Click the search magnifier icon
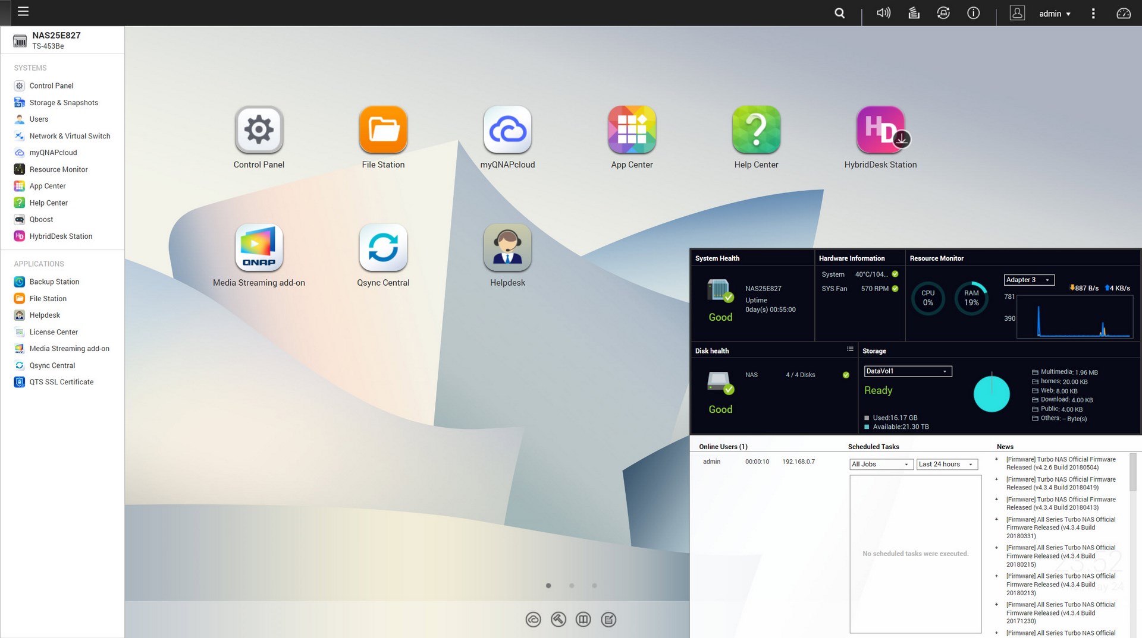Viewport: 1142px width, 638px height. 839,13
